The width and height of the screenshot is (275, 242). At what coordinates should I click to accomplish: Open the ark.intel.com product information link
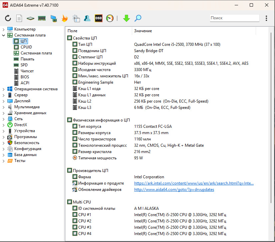coord(194,183)
